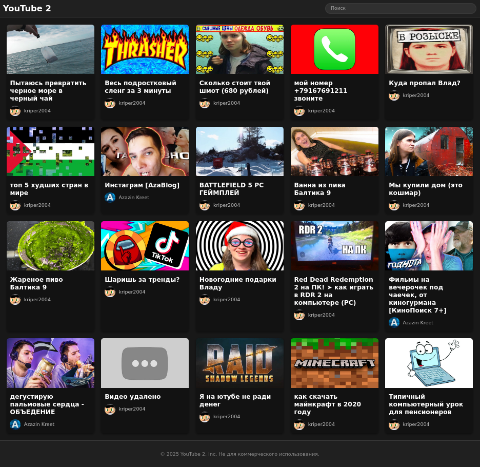
Task: Click the avatar under "Я на ютубе не ради денег"
Action: click(205, 417)
